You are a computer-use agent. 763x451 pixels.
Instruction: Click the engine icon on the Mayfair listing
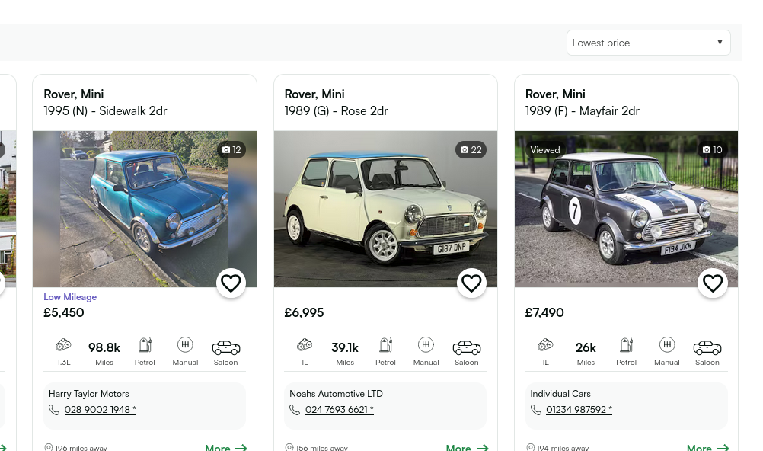coord(545,345)
